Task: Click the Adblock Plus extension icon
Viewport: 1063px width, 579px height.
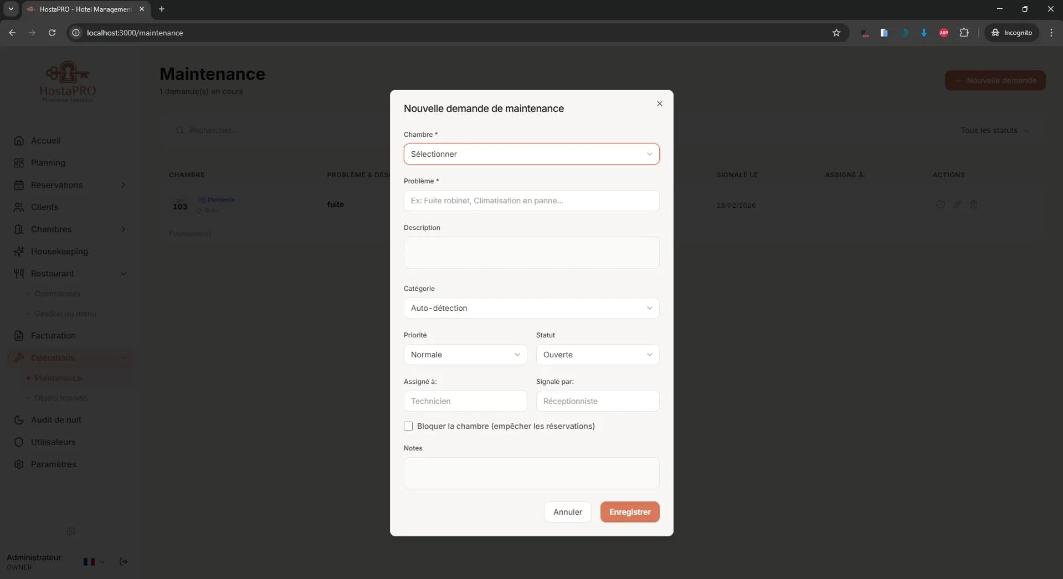Action: (x=944, y=33)
